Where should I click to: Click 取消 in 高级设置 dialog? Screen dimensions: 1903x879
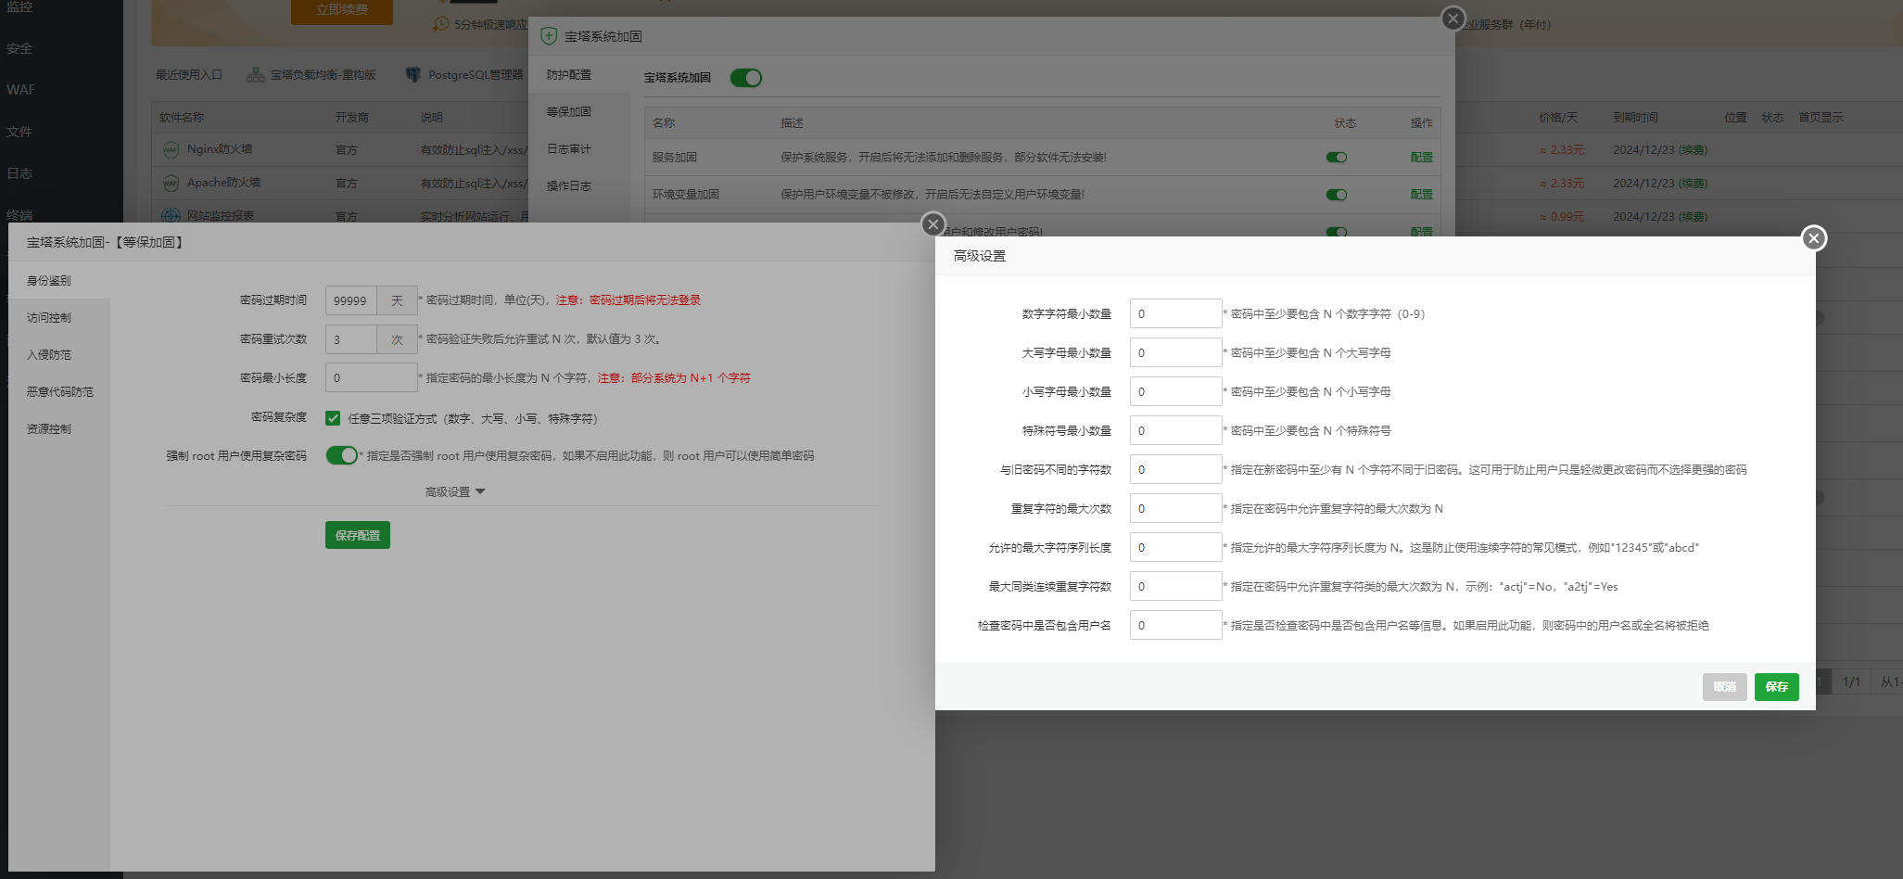(1724, 687)
